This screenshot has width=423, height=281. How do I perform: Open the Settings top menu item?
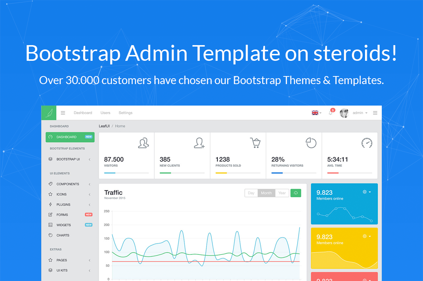[125, 113]
